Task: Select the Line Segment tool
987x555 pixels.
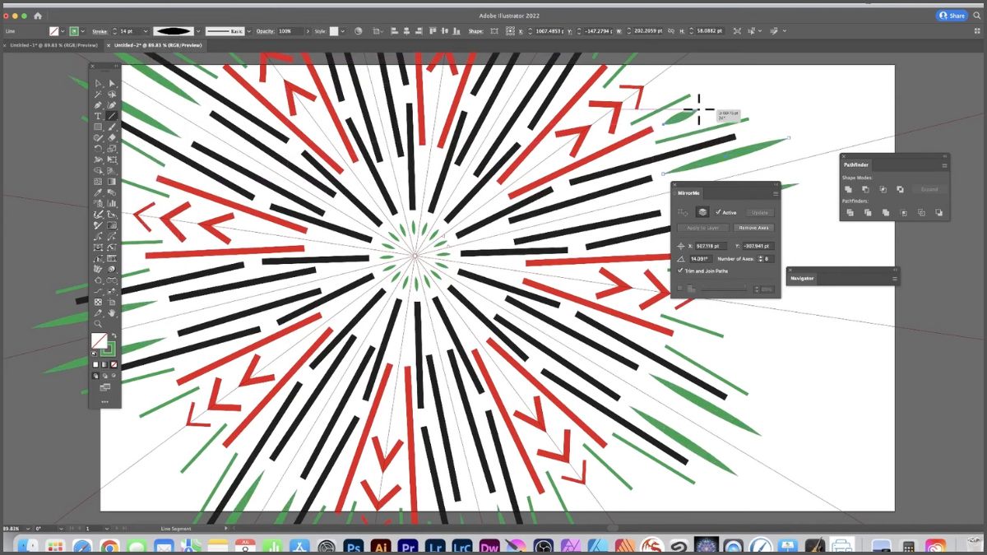Action: tap(113, 116)
